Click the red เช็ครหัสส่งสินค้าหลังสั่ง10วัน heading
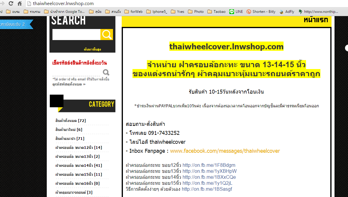 coord(79,63)
